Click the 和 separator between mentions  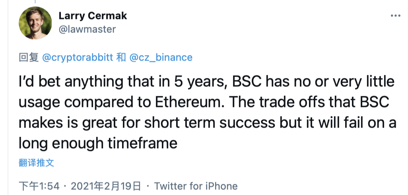click(x=121, y=57)
